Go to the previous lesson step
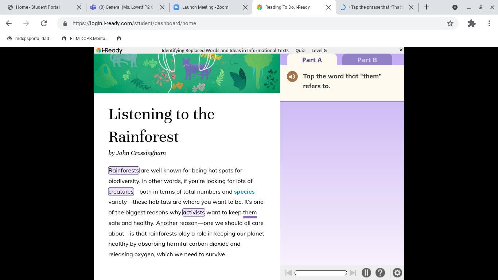The height and width of the screenshot is (280, 498). click(288, 273)
